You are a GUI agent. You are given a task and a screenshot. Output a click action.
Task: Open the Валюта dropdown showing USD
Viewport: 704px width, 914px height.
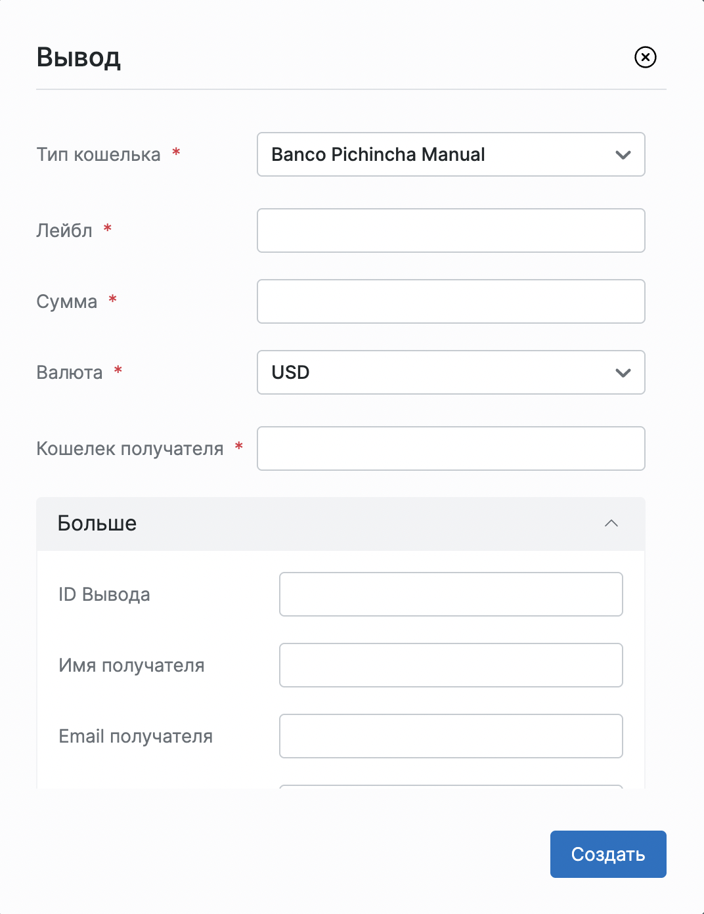pos(451,372)
